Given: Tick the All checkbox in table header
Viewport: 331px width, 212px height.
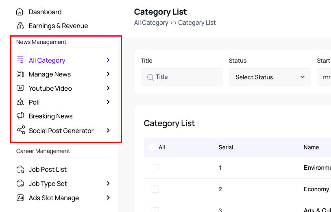Looking at the screenshot, I should pyautogui.click(x=152, y=147).
